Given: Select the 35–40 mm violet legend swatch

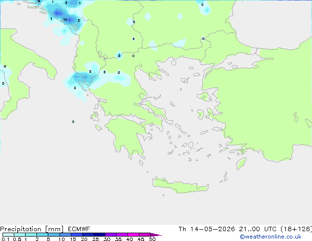Looking at the screenshot, I should pyautogui.click(x=122, y=235).
